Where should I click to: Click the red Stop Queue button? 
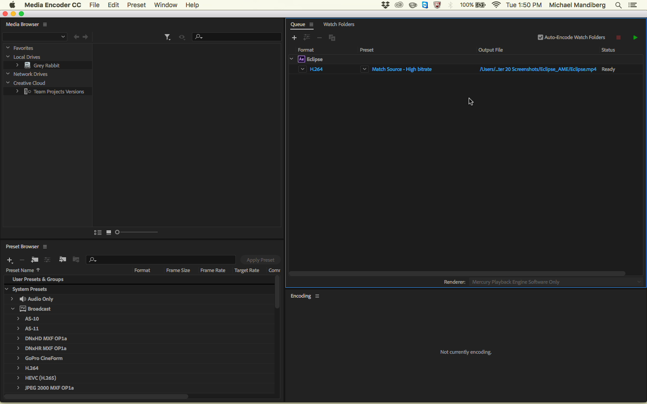(x=618, y=38)
